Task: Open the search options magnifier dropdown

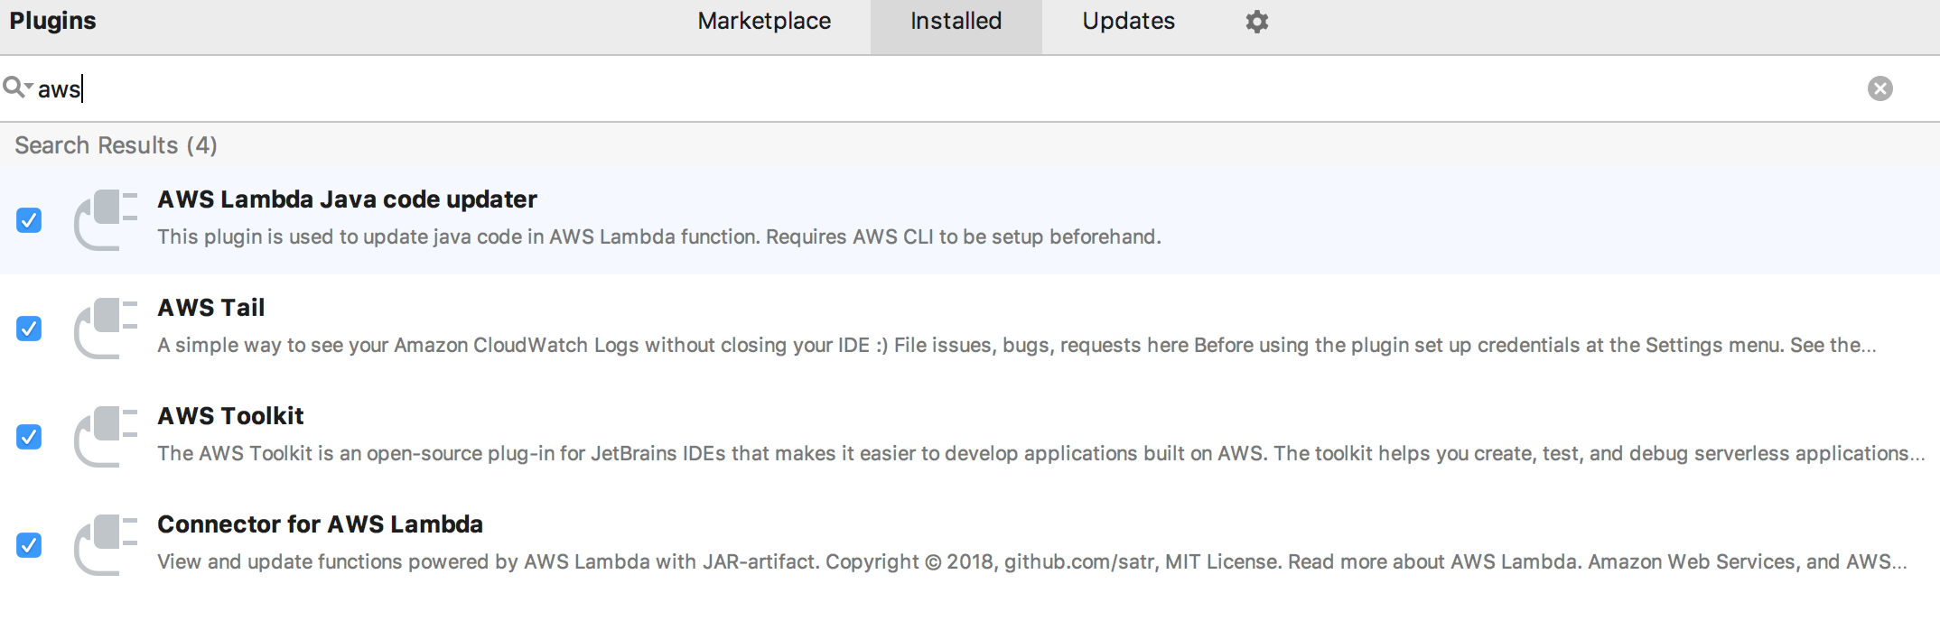Action: (18, 88)
